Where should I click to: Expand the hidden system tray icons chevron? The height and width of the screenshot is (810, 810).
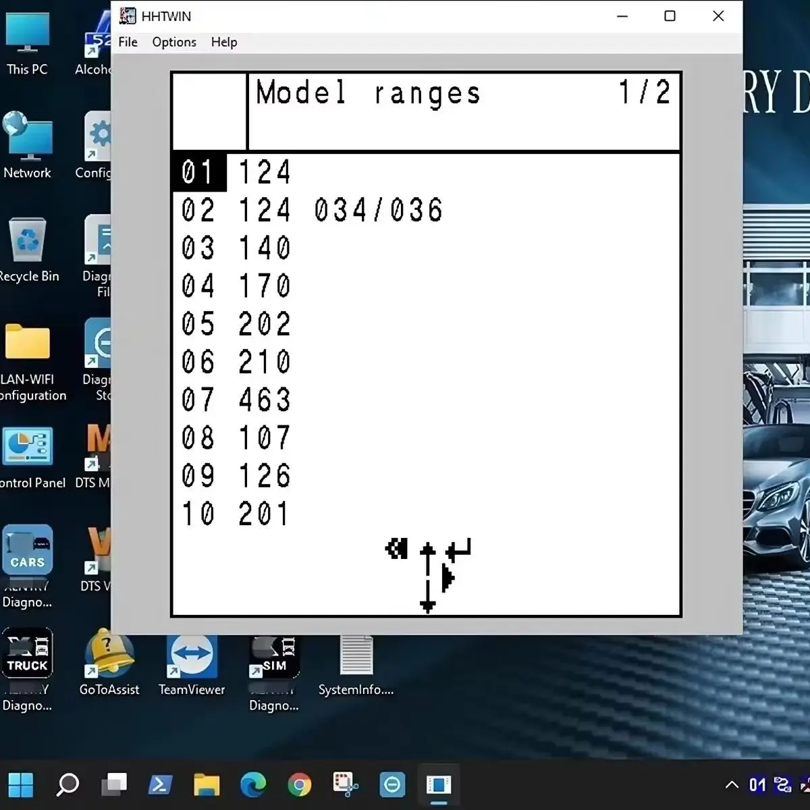click(732, 784)
